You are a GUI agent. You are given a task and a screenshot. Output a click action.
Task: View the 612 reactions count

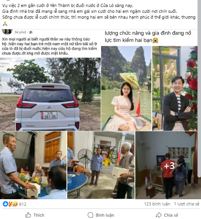(23, 204)
